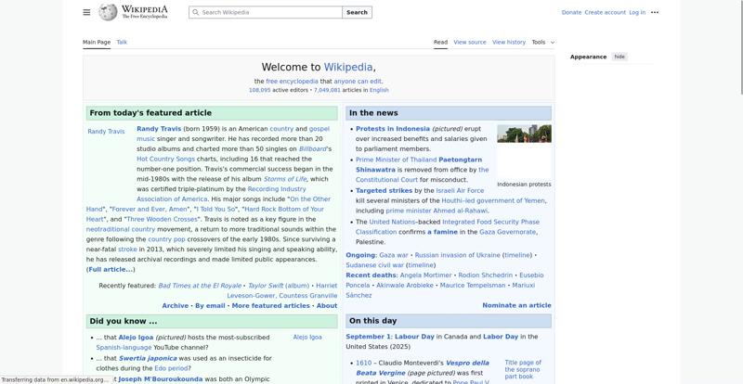Screen dimensions: 743x384
Task: Open More featured articles
Action: 270,306
